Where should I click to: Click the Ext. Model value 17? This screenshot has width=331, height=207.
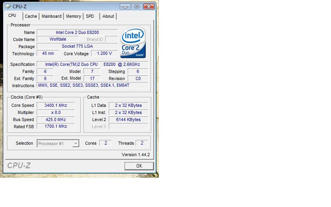pos(92,78)
